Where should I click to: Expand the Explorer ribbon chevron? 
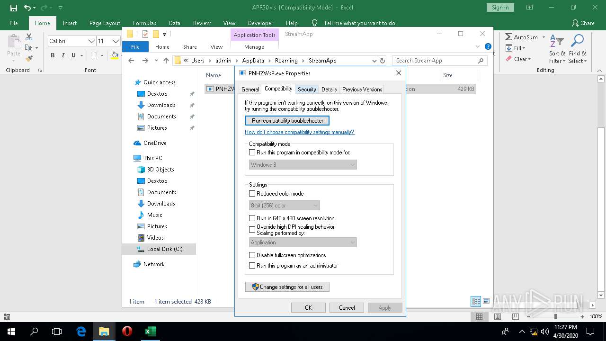pyautogui.click(x=478, y=46)
